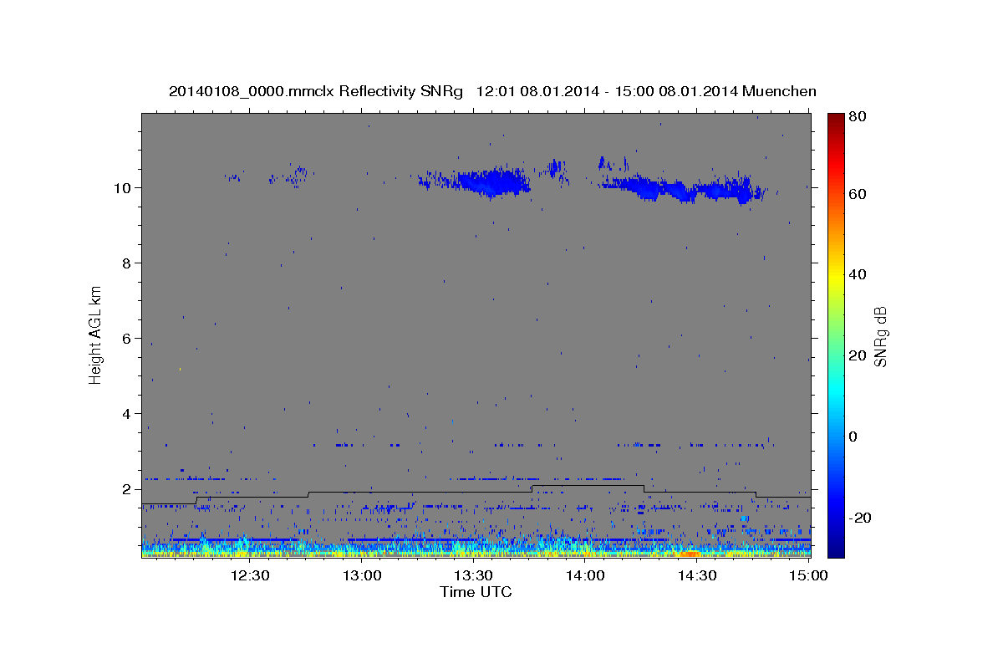The image size is (1003, 669).
Task: Click the 'Height AGL km' axis label
Action: click(95, 334)
